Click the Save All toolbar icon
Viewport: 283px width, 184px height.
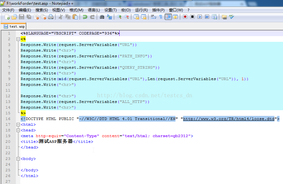pyautogui.click(x=29, y=17)
